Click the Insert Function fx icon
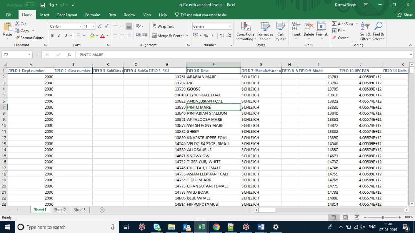Screen dimensions: 415x233 [69, 55]
